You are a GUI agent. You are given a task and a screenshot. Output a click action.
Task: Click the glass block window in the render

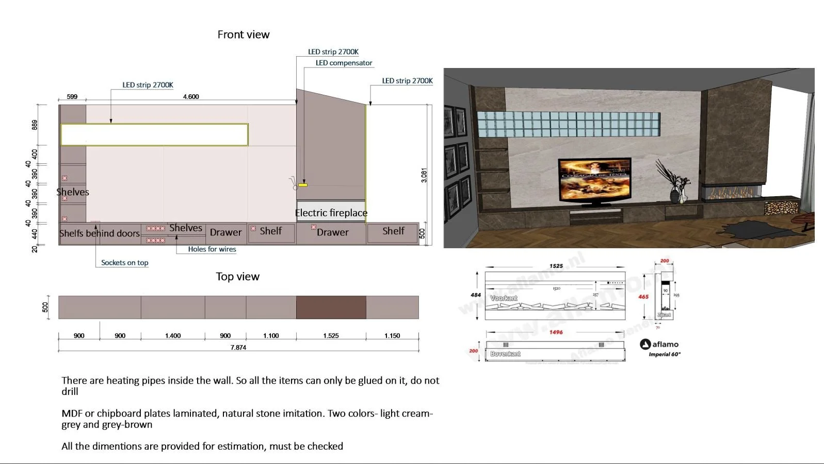569,124
